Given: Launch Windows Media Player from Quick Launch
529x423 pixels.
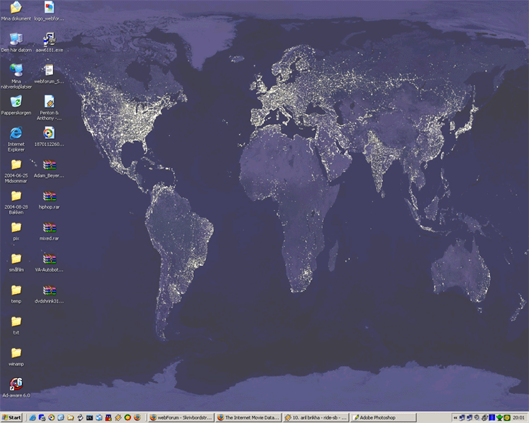Looking at the screenshot, I should [51, 417].
